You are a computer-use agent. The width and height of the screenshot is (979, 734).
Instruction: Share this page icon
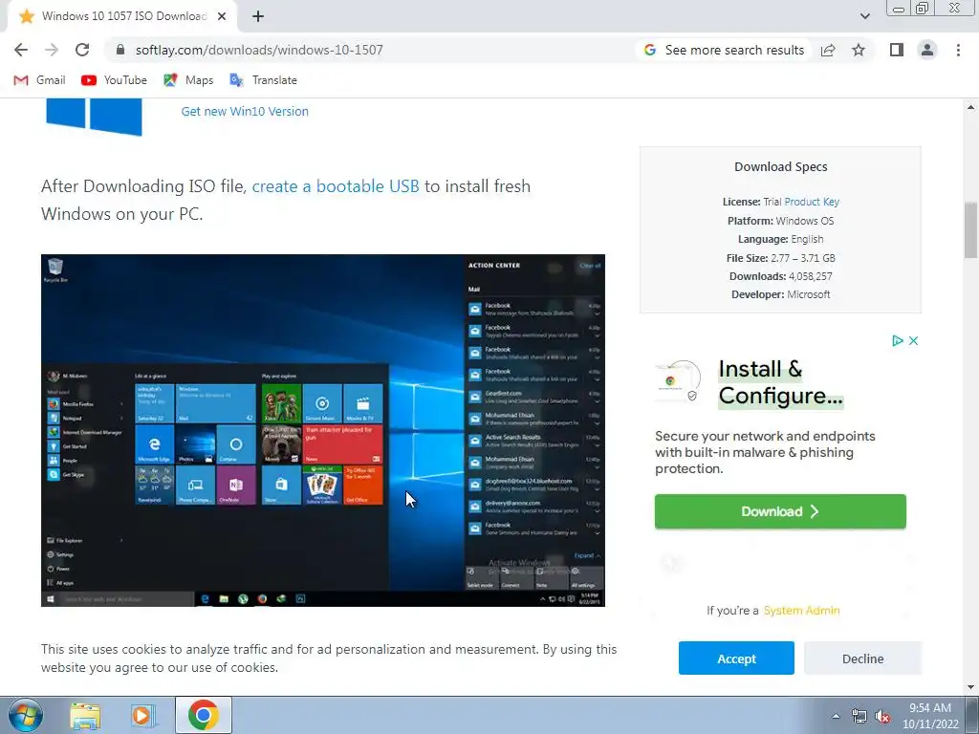pos(828,50)
